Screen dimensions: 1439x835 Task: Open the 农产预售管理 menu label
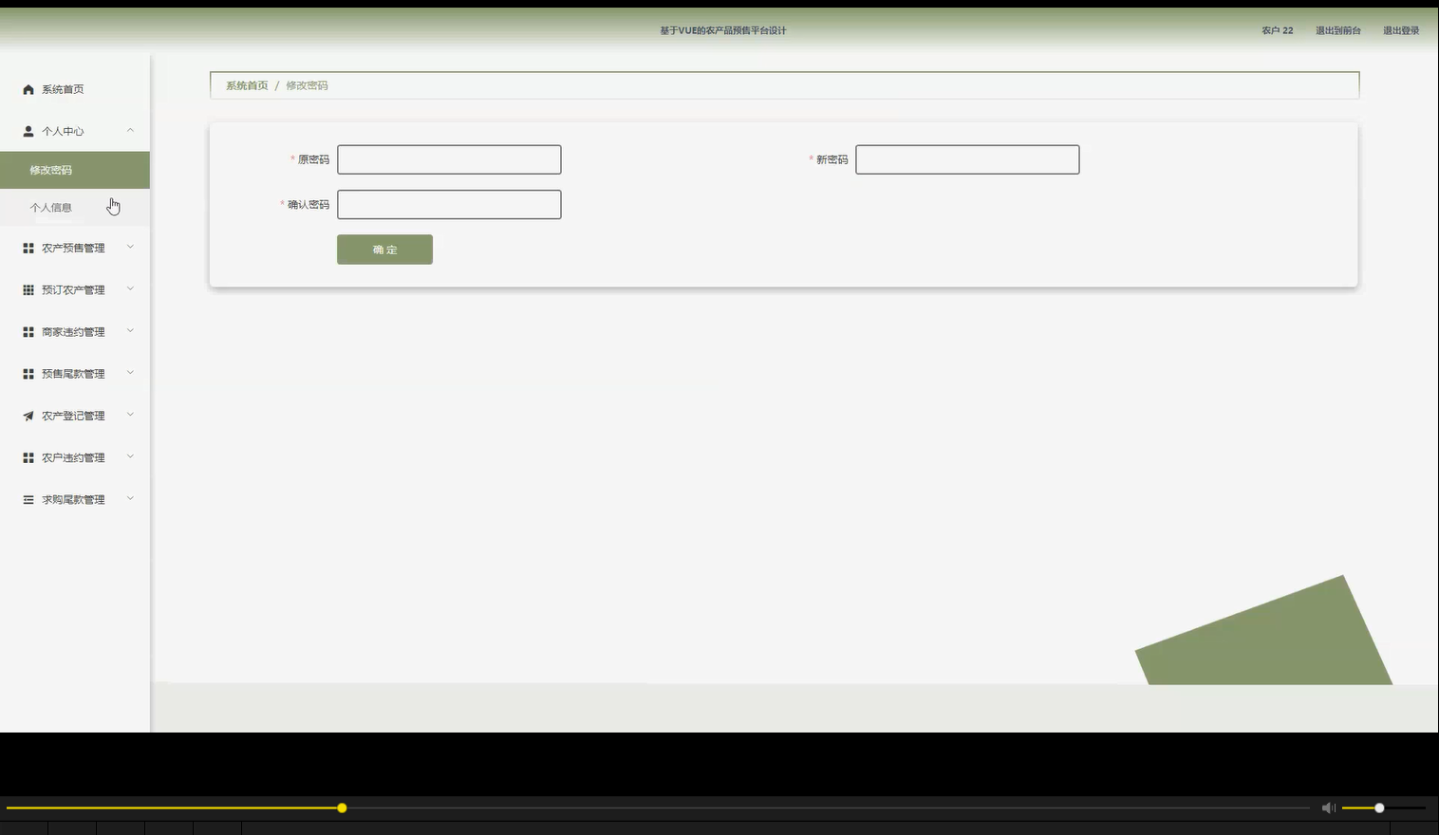tap(73, 249)
